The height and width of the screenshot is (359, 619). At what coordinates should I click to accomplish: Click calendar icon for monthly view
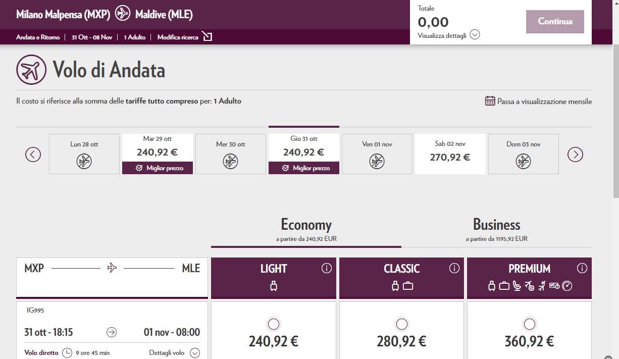tap(490, 101)
